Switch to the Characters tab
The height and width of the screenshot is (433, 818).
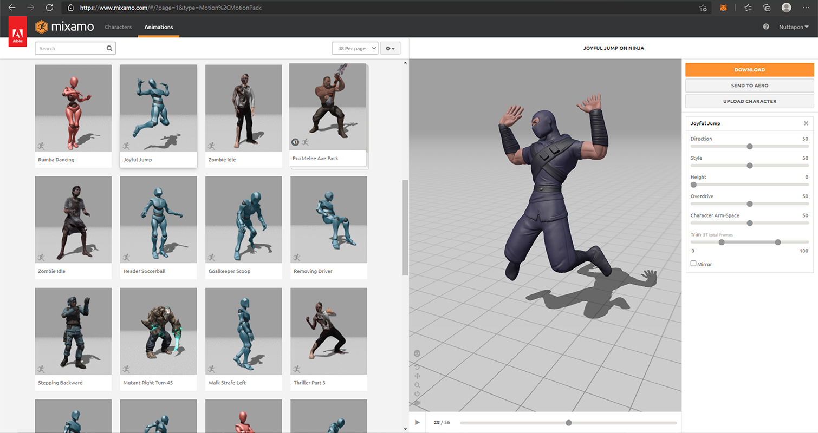tap(118, 27)
